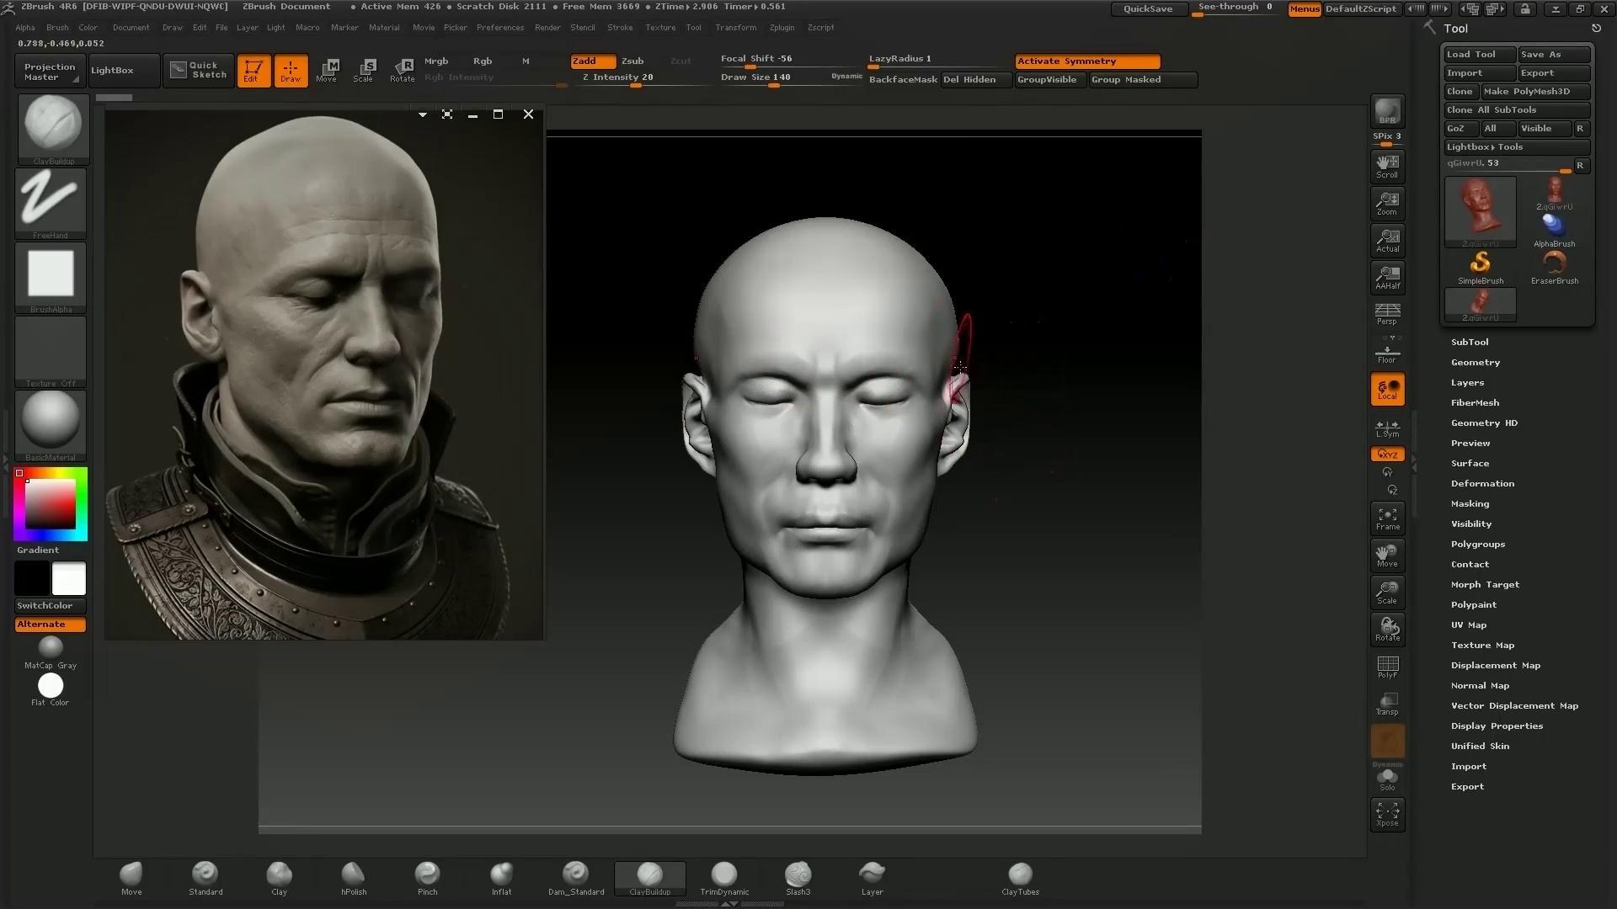Image resolution: width=1617 pixels, height=909 pixels.
Task: Click the Load Tool button
Action: click(1479, 55)
